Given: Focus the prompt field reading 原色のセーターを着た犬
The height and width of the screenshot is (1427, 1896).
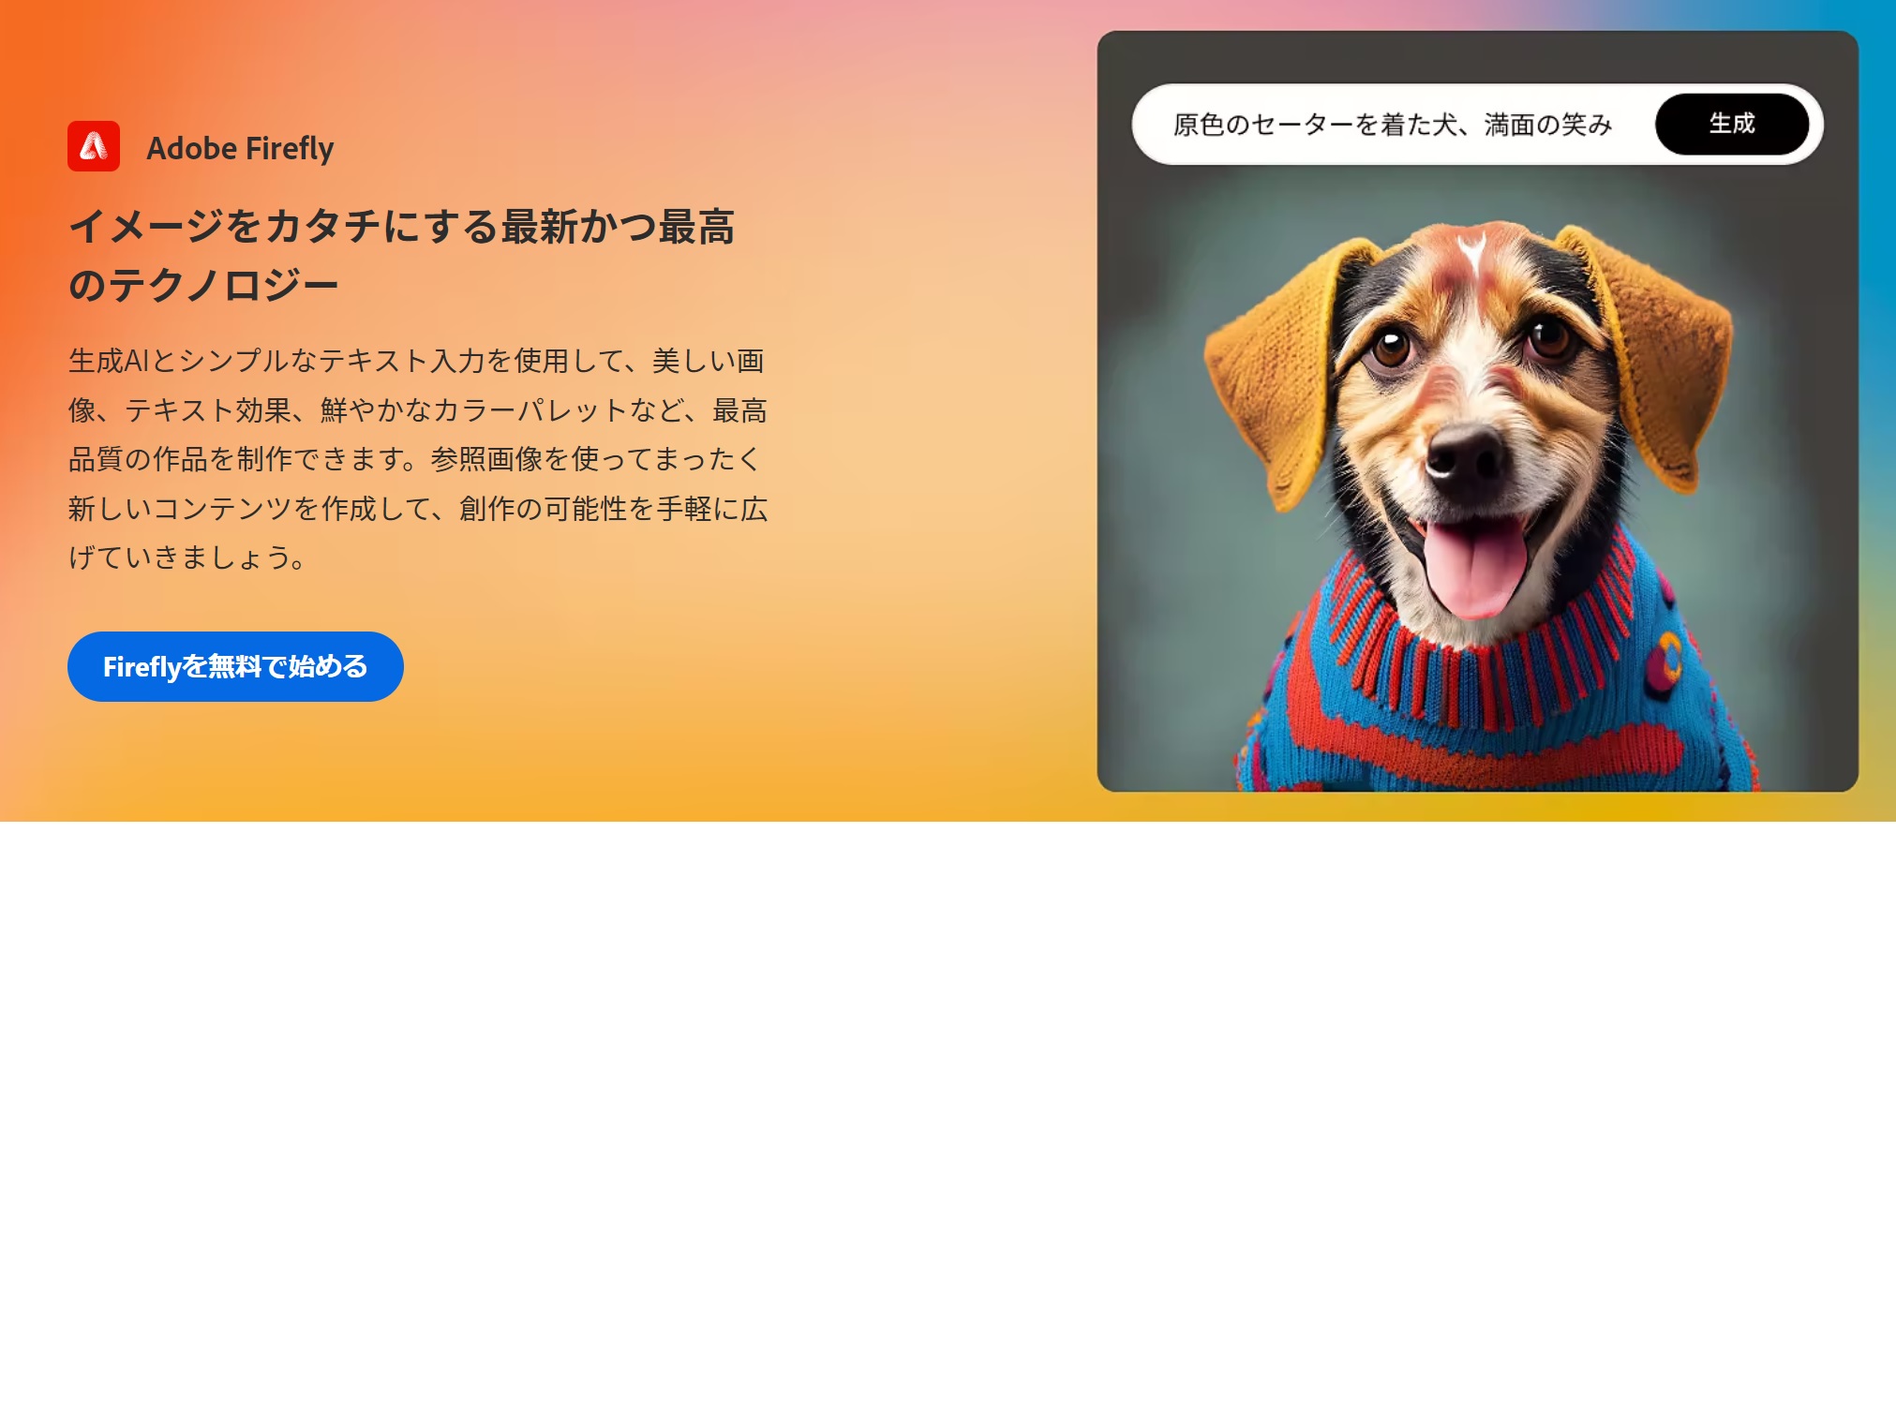Looking at the screenshot, I should pyautogui.click(x=1392, y=124).
